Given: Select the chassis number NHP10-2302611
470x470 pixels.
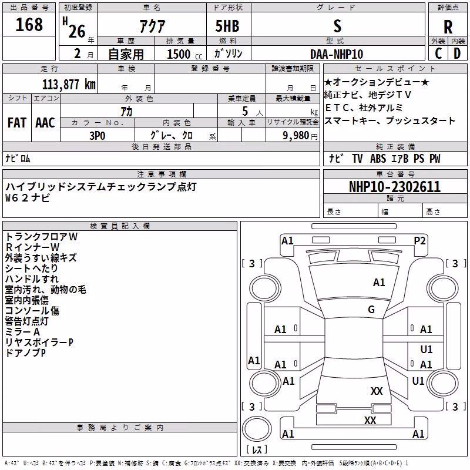Looking at the screenshot, I should tap(395, 187).
